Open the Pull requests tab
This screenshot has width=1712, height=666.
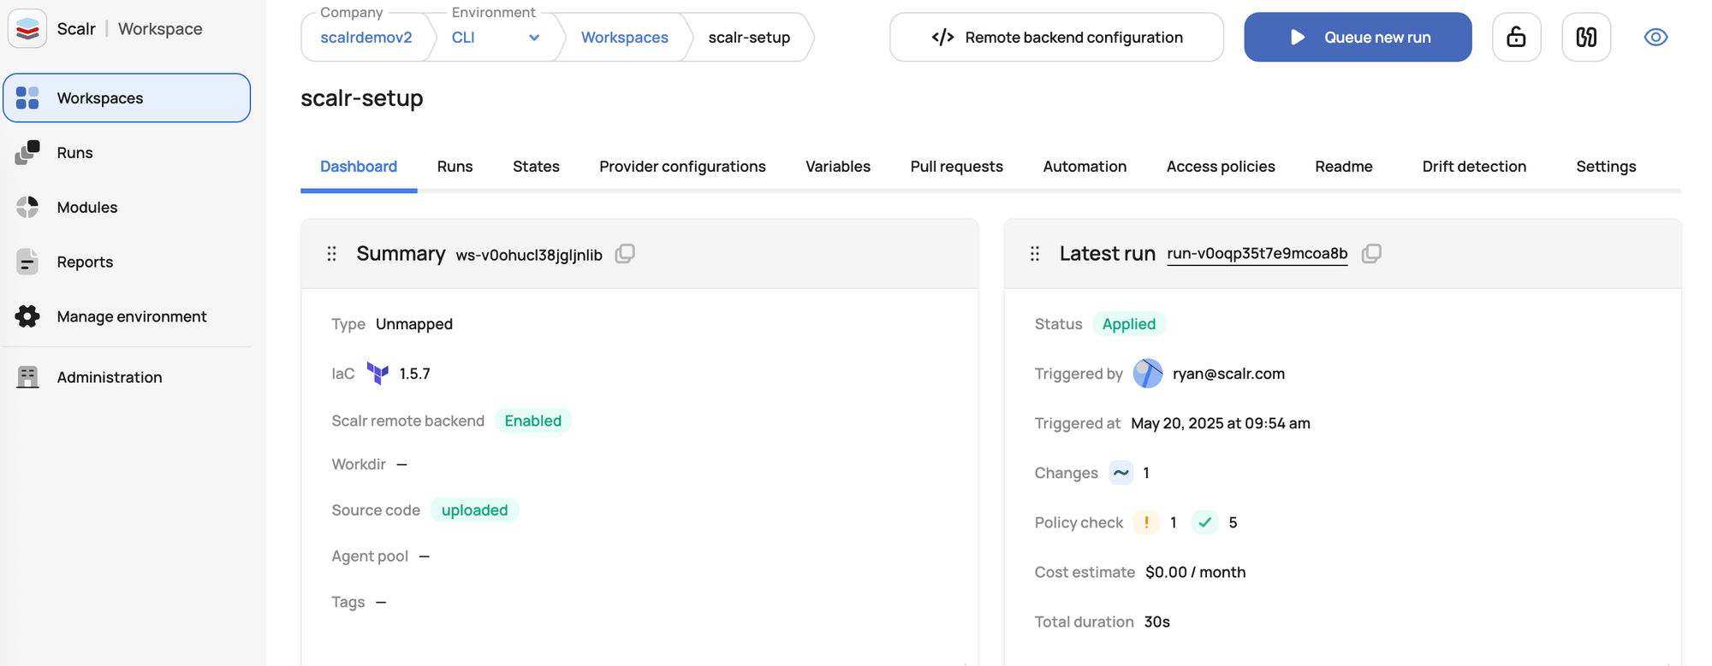click(956, 167)
